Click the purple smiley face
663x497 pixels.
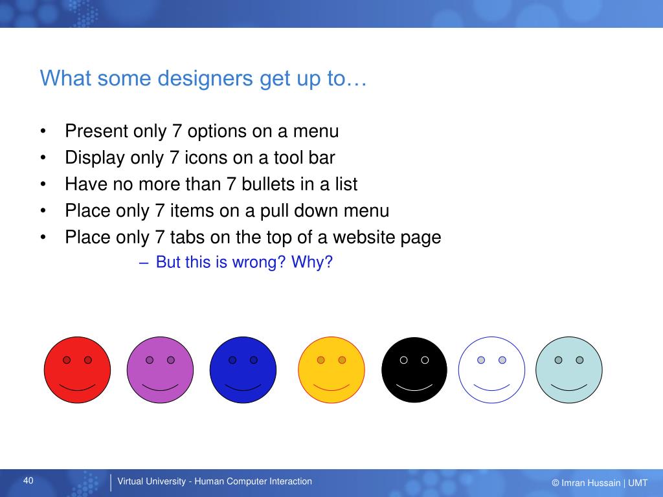click(x=161, y=370)
